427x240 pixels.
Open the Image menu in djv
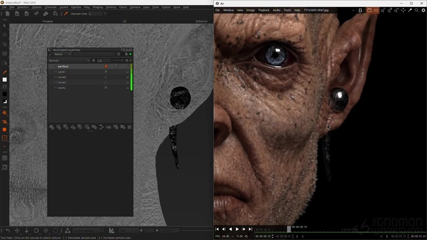point(250,10)
